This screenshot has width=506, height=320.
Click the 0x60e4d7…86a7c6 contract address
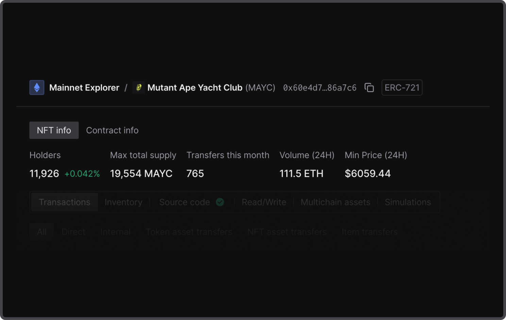(320, 88)
